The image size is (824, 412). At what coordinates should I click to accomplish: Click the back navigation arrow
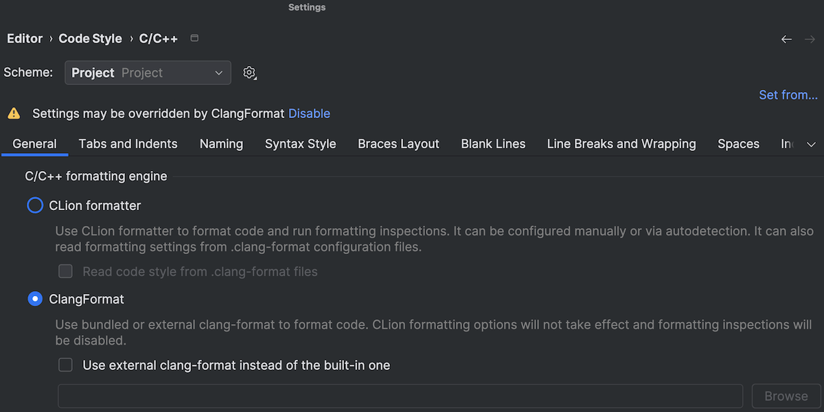point(786,39)
